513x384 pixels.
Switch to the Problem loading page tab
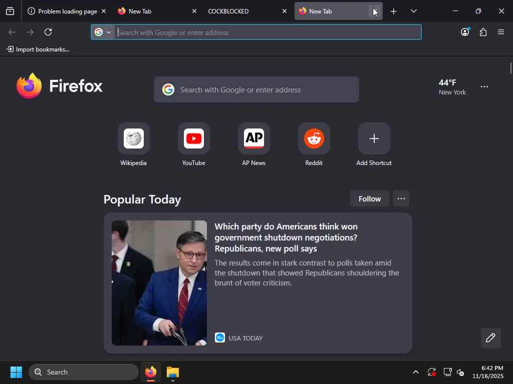click(x=67, y=11)
